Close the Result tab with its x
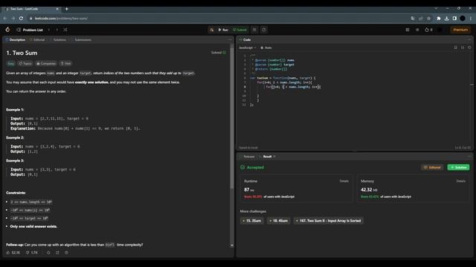 click(274, 156)
